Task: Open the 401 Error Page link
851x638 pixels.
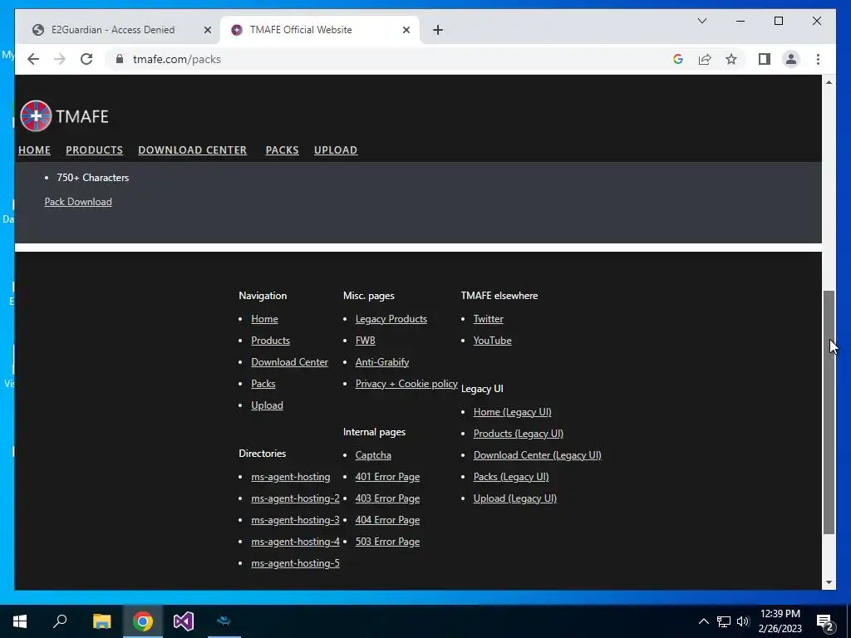Action: (x=387, y=477)
